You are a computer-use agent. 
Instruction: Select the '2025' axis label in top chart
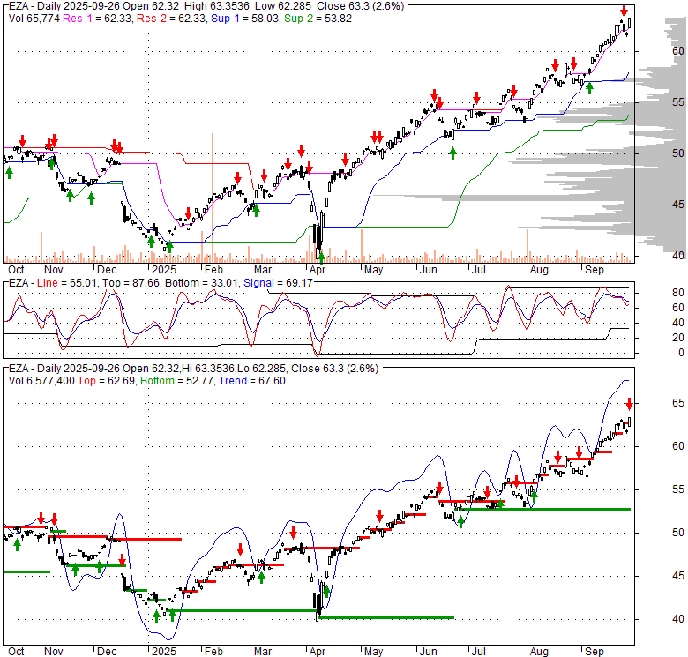tap(164, 270)
